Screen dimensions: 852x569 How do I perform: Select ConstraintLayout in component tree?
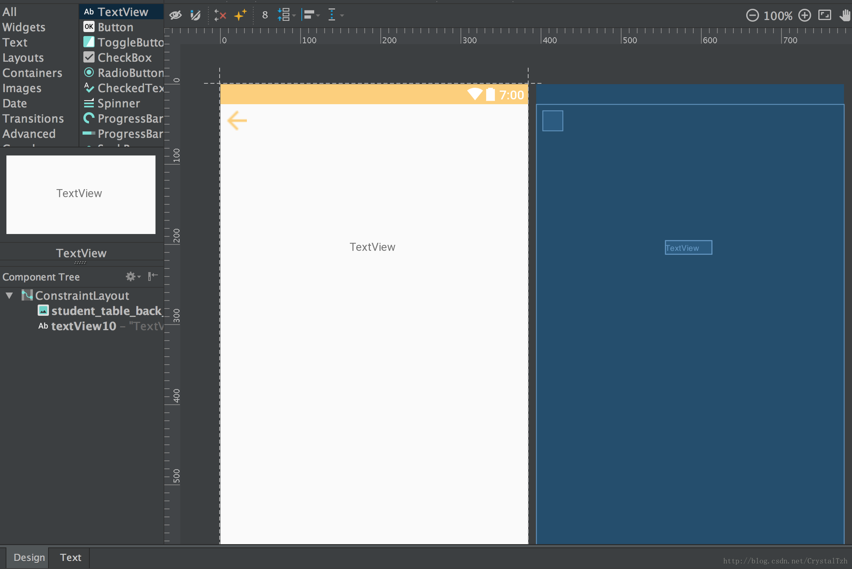(x=82, y=296)
